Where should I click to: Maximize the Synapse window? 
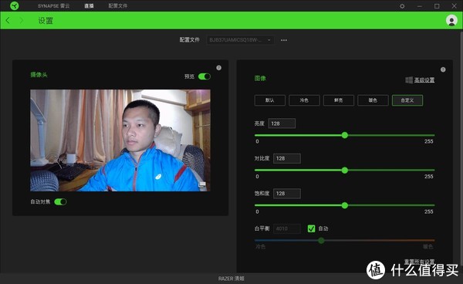(x=437, y=6)
